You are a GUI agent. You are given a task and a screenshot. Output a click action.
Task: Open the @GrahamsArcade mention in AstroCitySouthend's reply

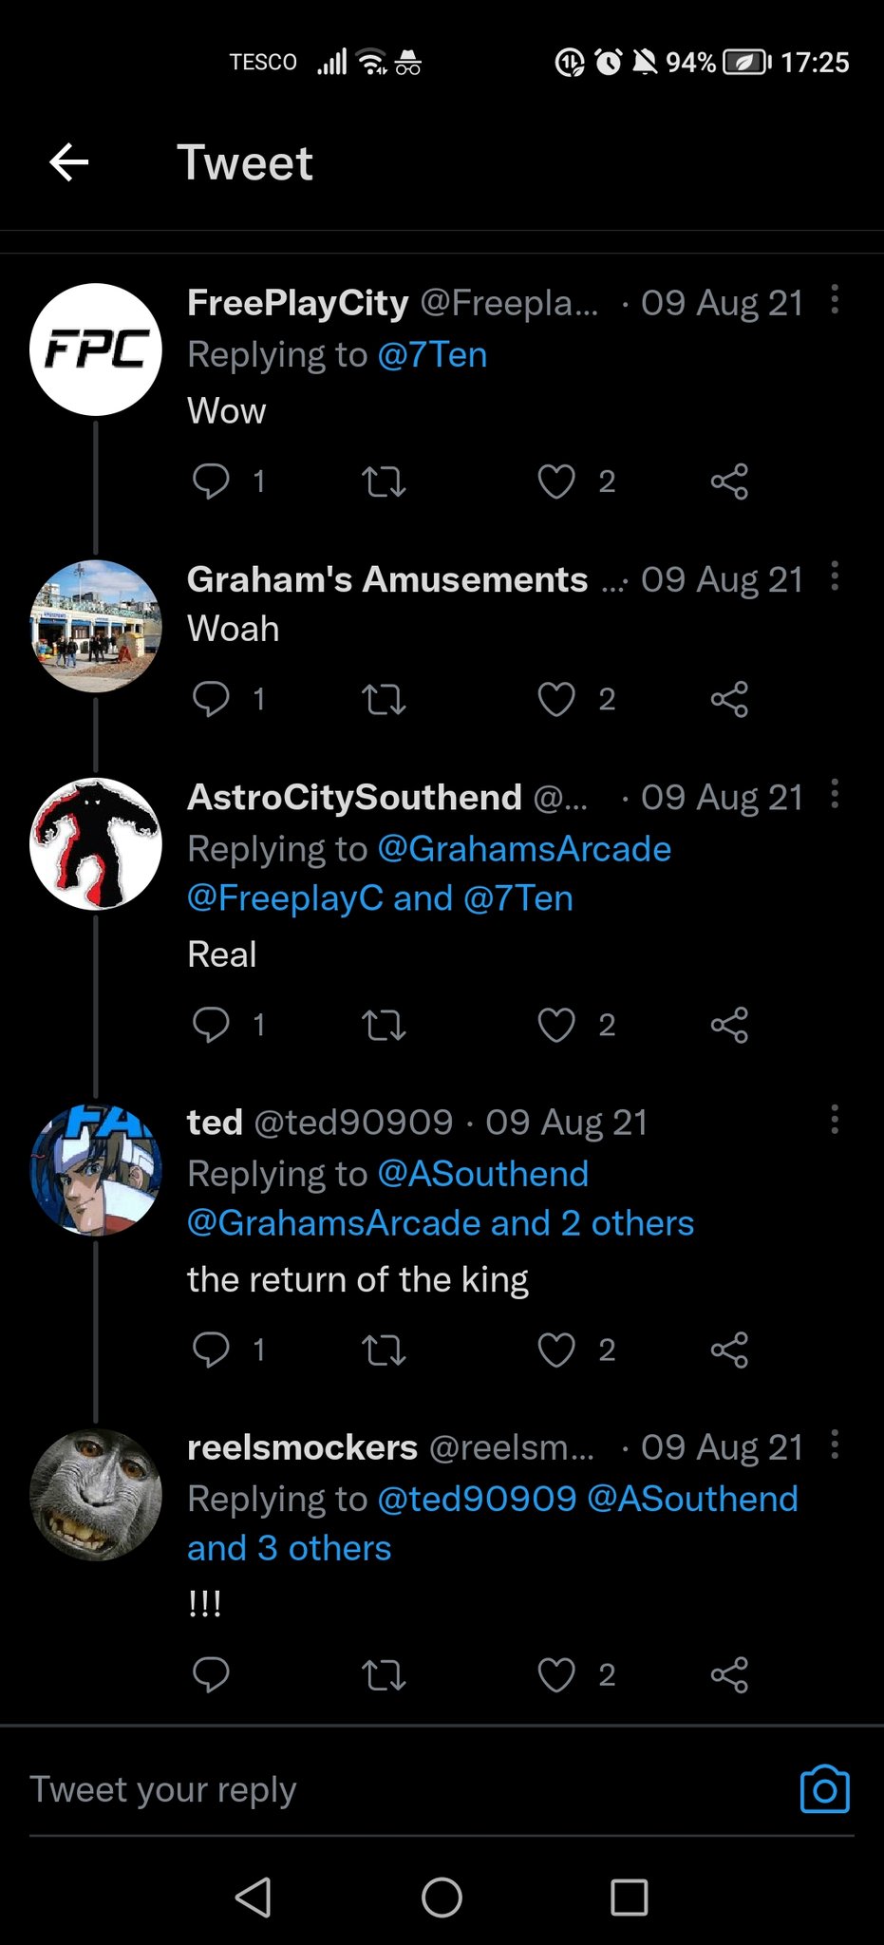[x=524, y=849]
